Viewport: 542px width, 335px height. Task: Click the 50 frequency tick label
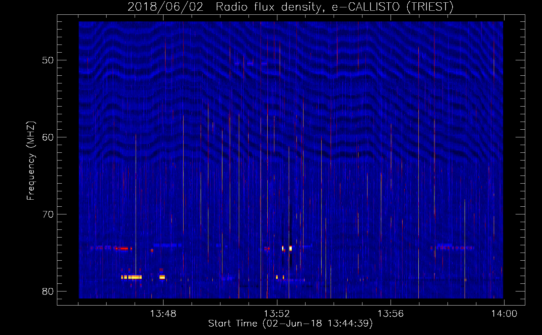point(48,60)
